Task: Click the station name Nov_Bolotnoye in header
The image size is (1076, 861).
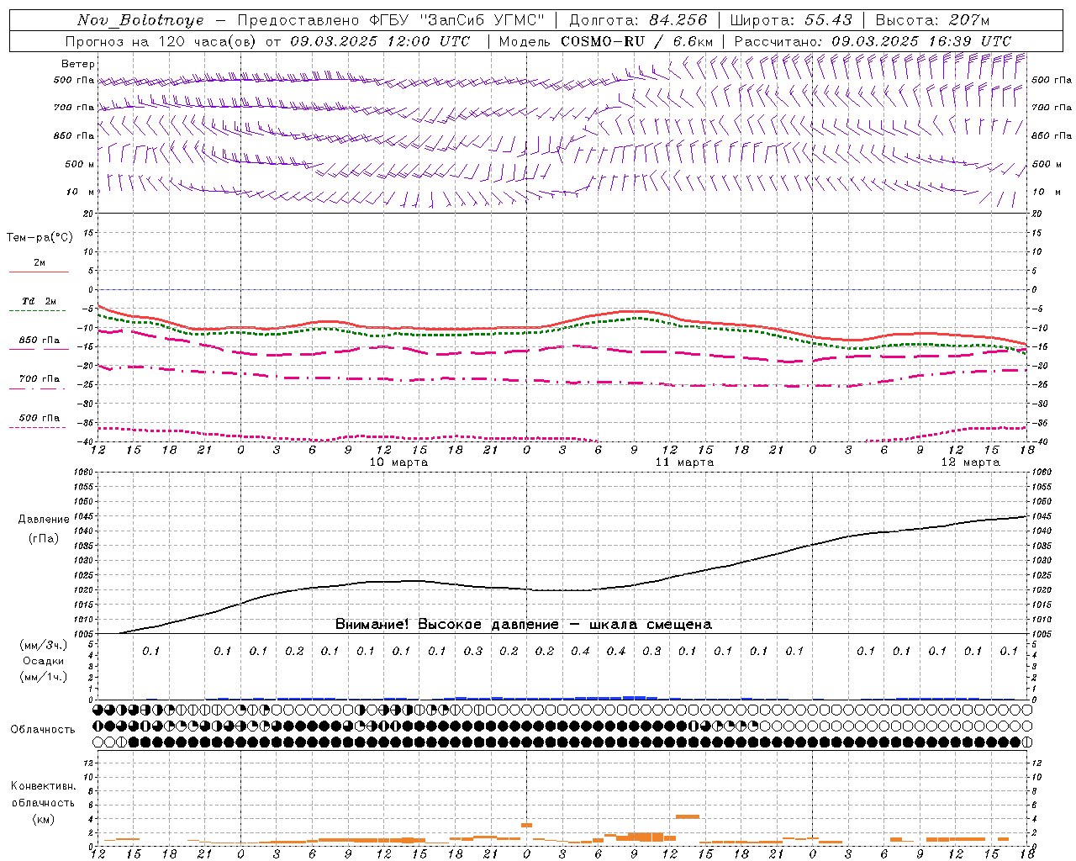Action: click(140, 20)
